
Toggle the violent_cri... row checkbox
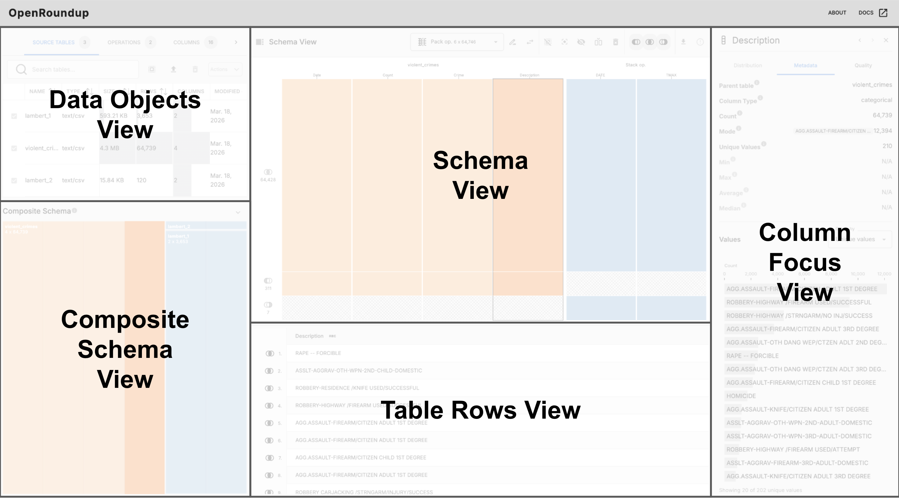pyautogui.click(x=14, y=148)
